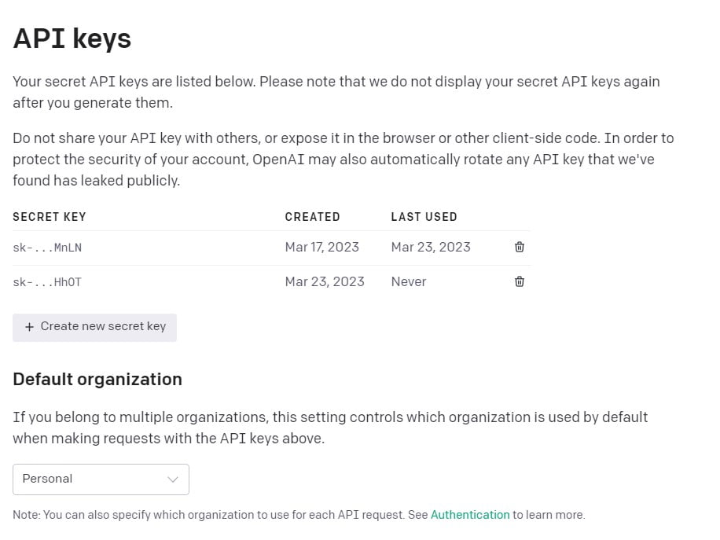This screenshot has height=540, width=720.
Task: Select the sk-...MnLN key entry
Action: (x=47, y=247)
